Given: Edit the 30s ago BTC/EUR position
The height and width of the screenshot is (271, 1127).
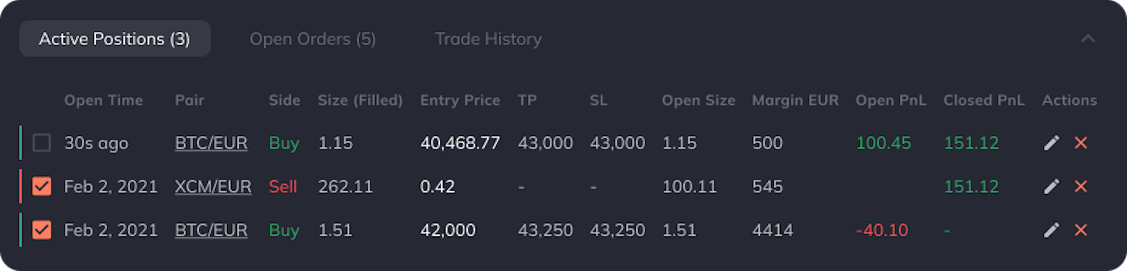Looking at the screenshot, I should (1051, 143).
